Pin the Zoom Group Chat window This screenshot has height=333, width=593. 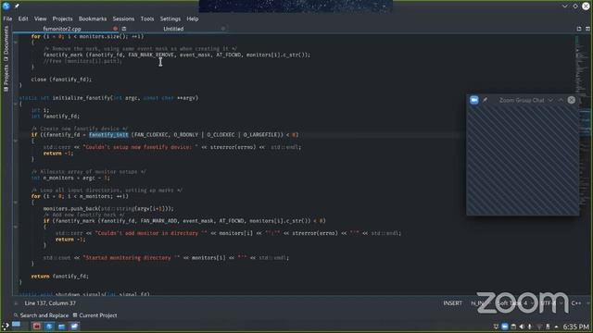tap(485, 100)
